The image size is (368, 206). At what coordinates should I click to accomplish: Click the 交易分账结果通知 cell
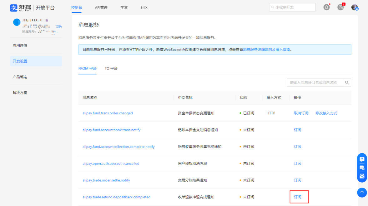[x=193, y=180]
